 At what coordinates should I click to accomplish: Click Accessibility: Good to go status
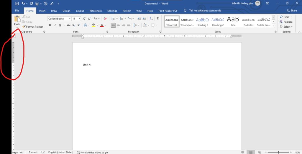(x=92, y=152)
